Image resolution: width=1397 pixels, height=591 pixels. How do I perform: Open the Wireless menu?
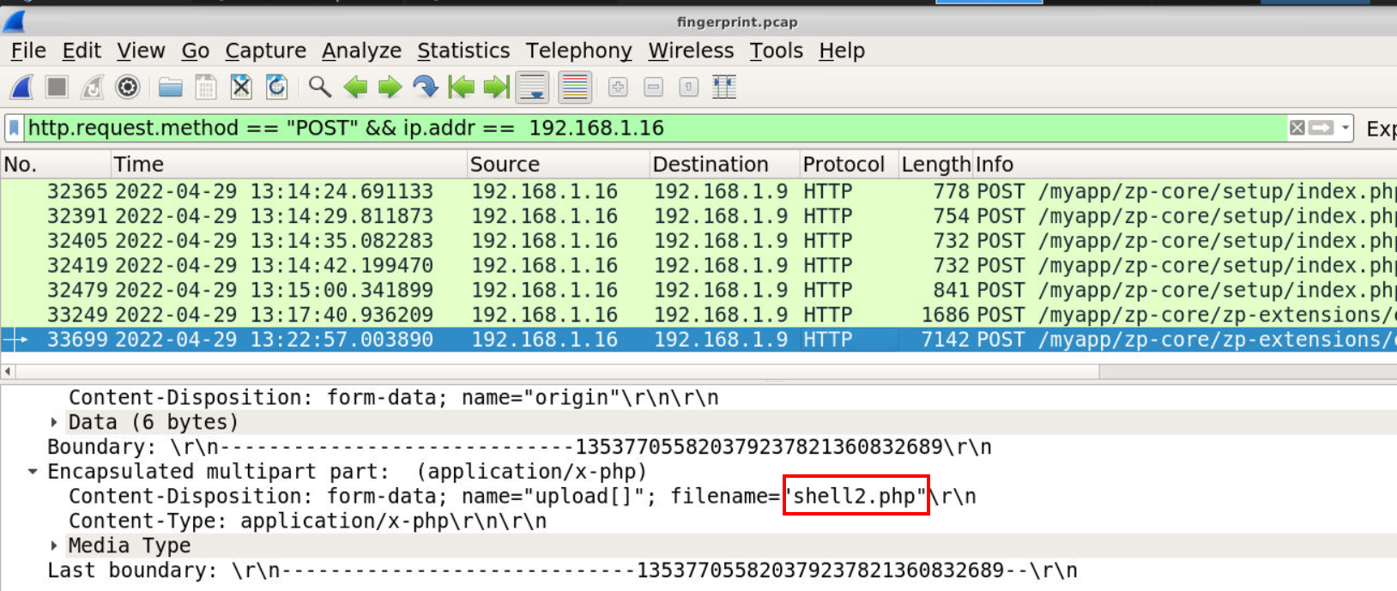click(x=691, y=51)
